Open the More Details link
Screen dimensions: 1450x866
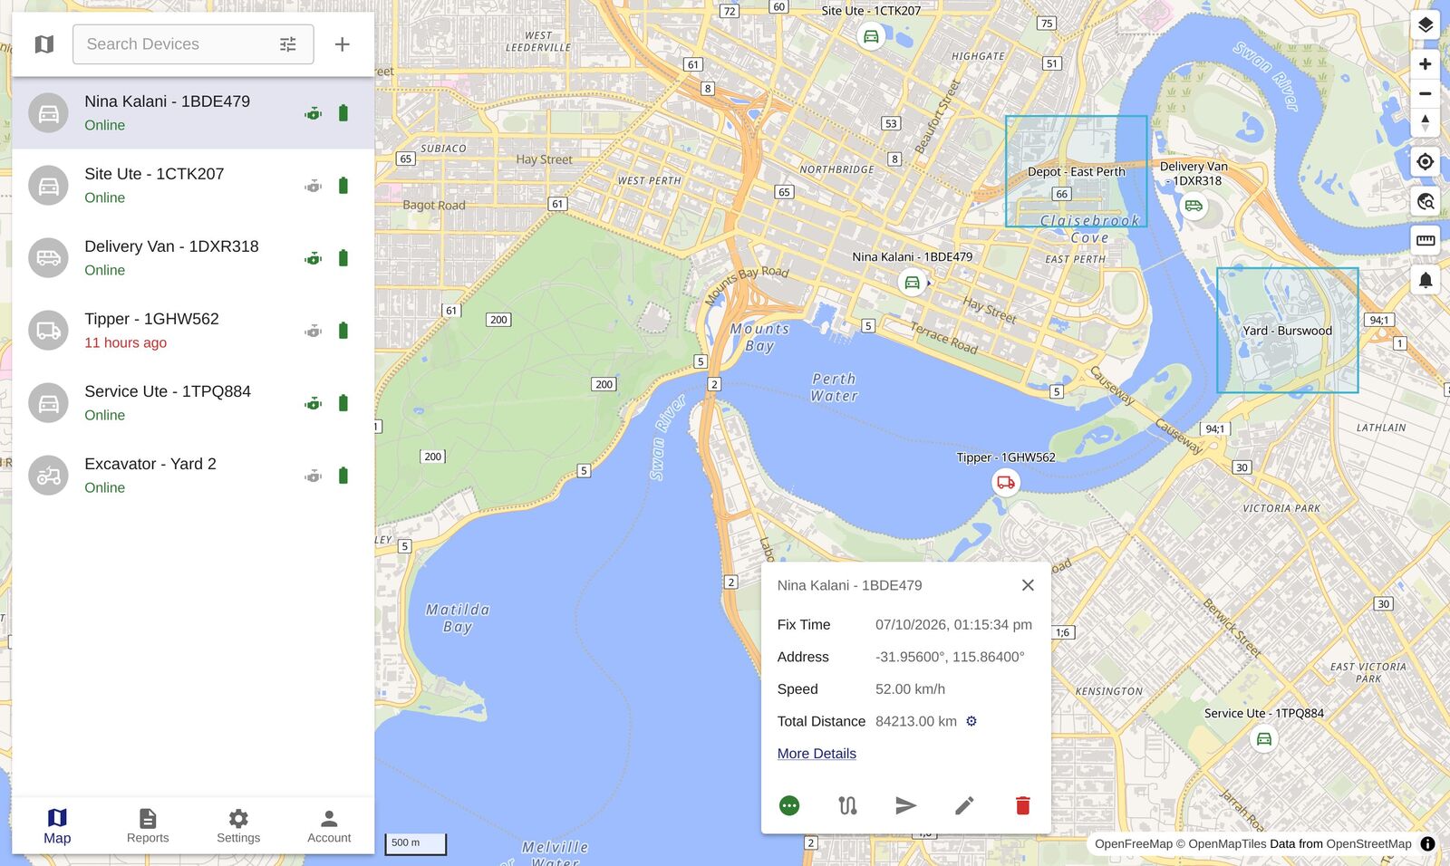point(817,754)
